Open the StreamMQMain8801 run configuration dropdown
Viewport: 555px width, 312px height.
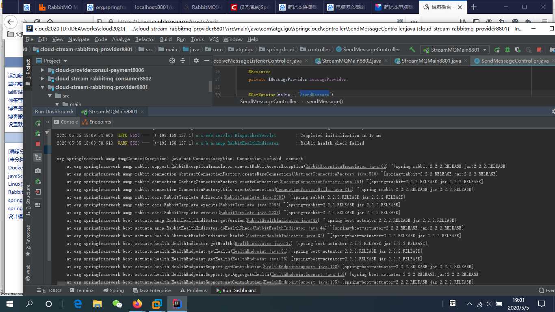(455, 50)
